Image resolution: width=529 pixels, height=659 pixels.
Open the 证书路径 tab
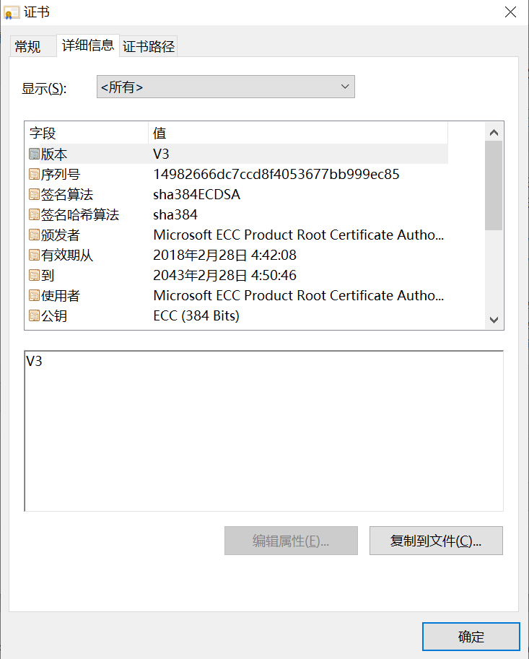coord(149,46)
